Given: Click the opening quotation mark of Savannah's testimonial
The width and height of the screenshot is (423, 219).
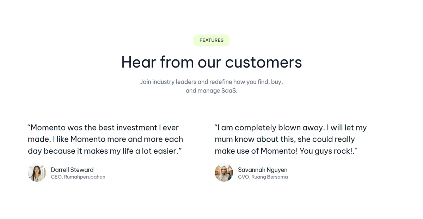Looking at the screenshot, I should pos(216,126).
